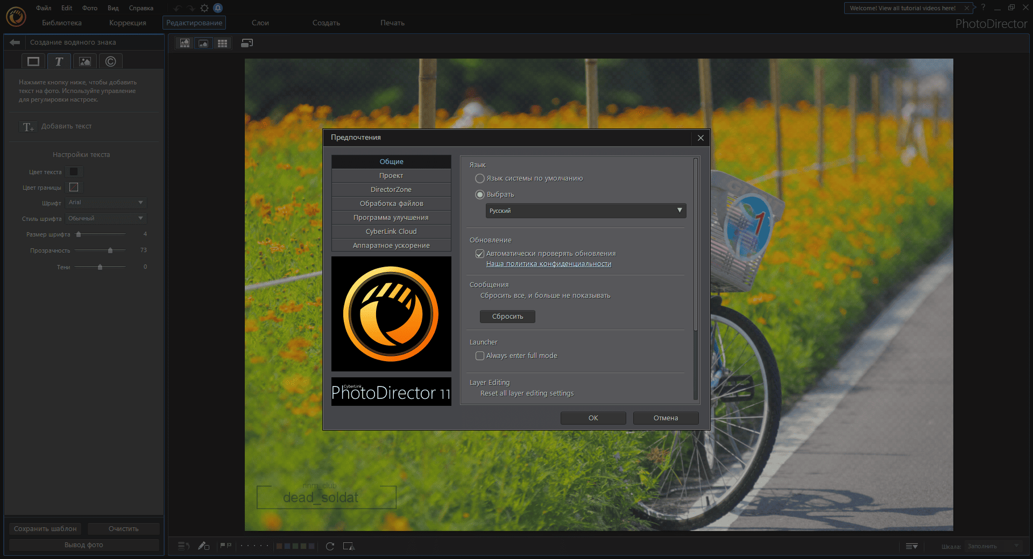Select the Выбрать language radio button
This screenshot has width=1033, height=559.
click(480, 195)
